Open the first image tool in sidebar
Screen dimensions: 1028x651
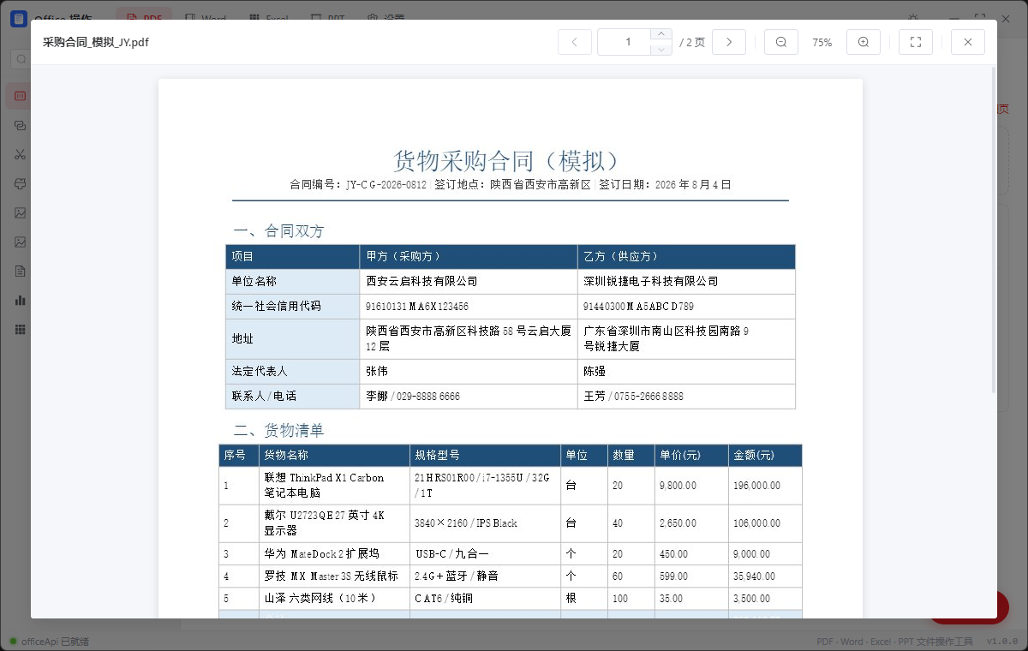pos(20,212)
